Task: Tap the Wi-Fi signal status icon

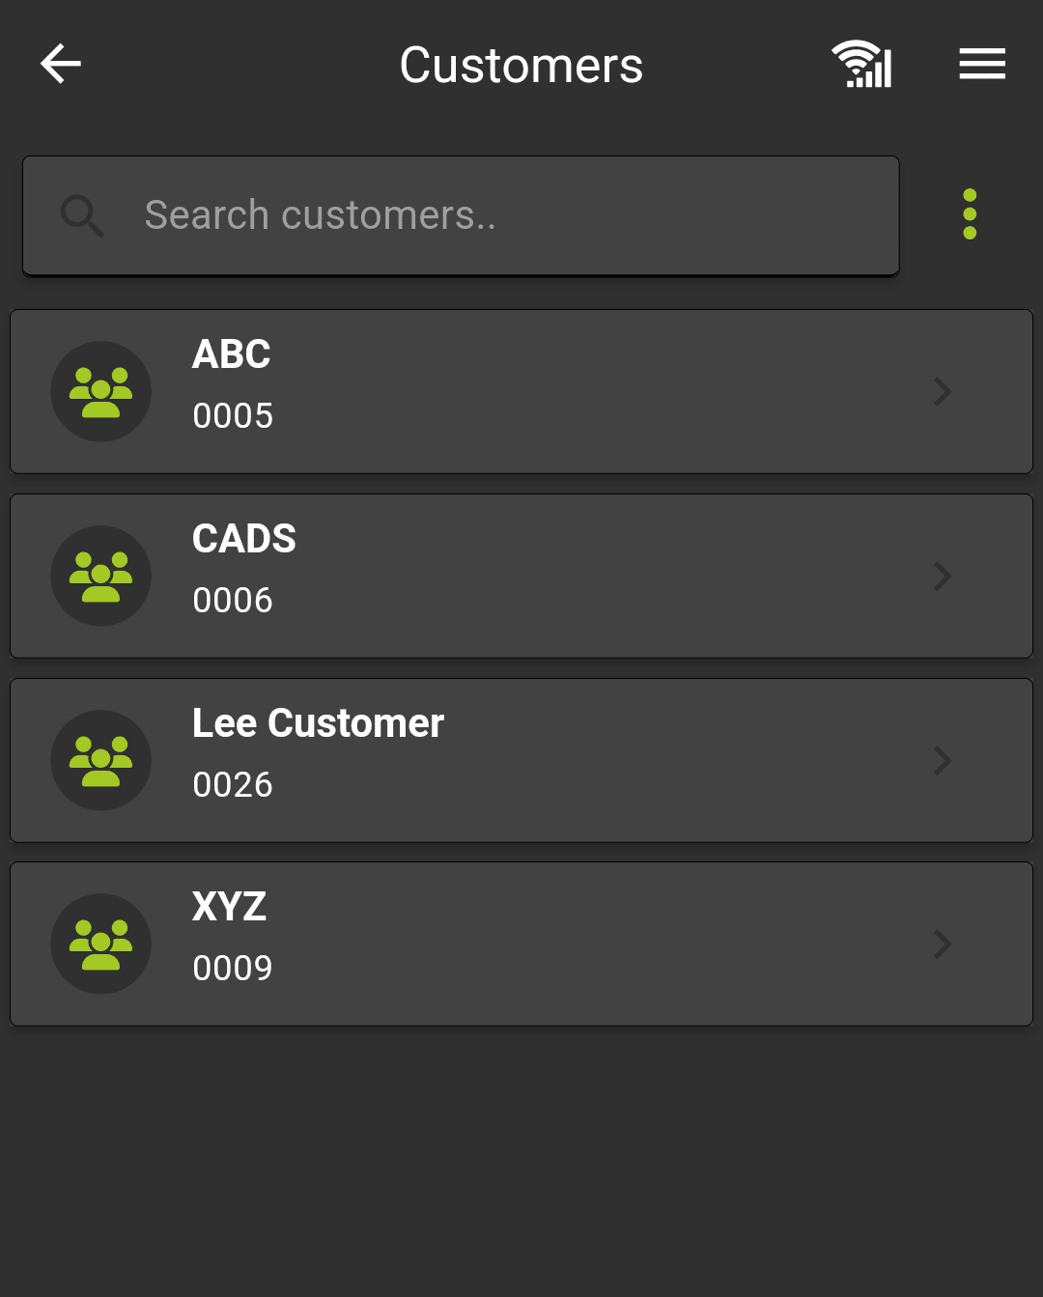Action: [861, 65]
